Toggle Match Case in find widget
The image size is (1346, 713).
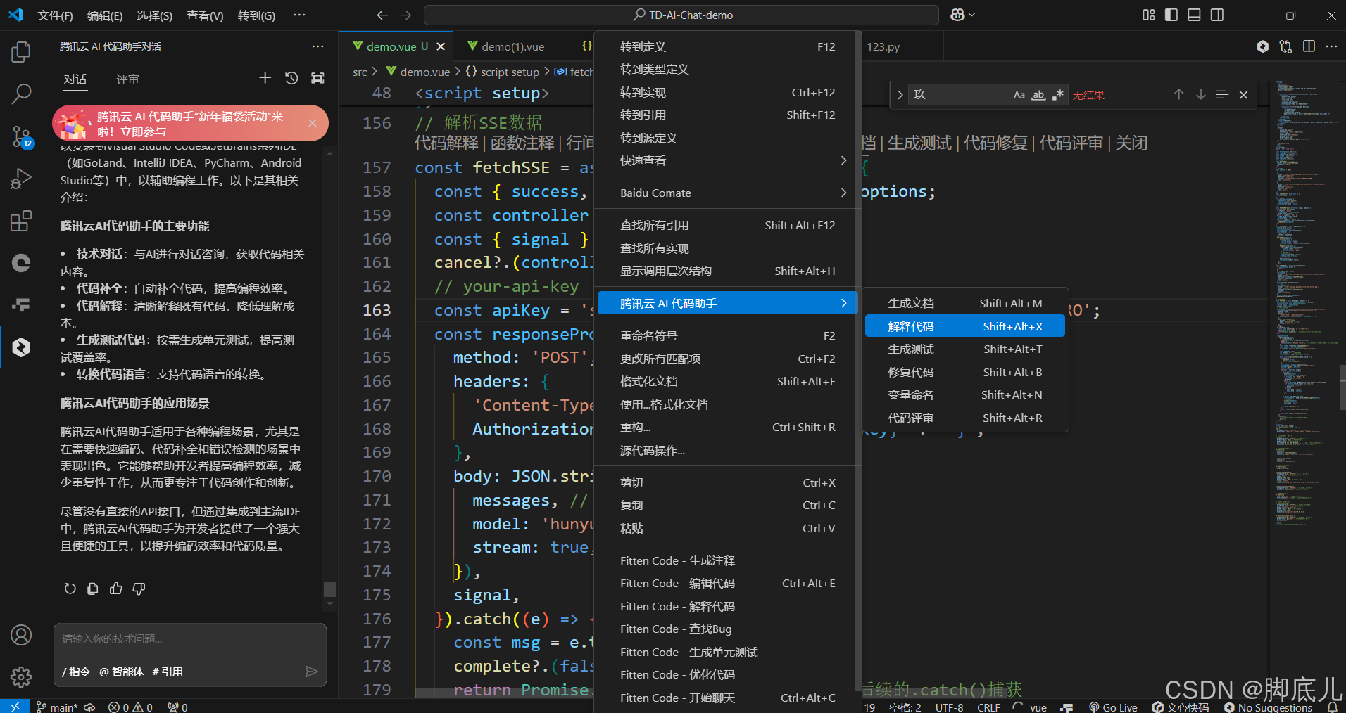point(1019,95)
